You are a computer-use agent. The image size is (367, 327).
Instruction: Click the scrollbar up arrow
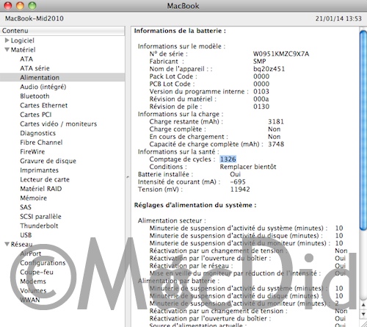(x=363, y=305)
